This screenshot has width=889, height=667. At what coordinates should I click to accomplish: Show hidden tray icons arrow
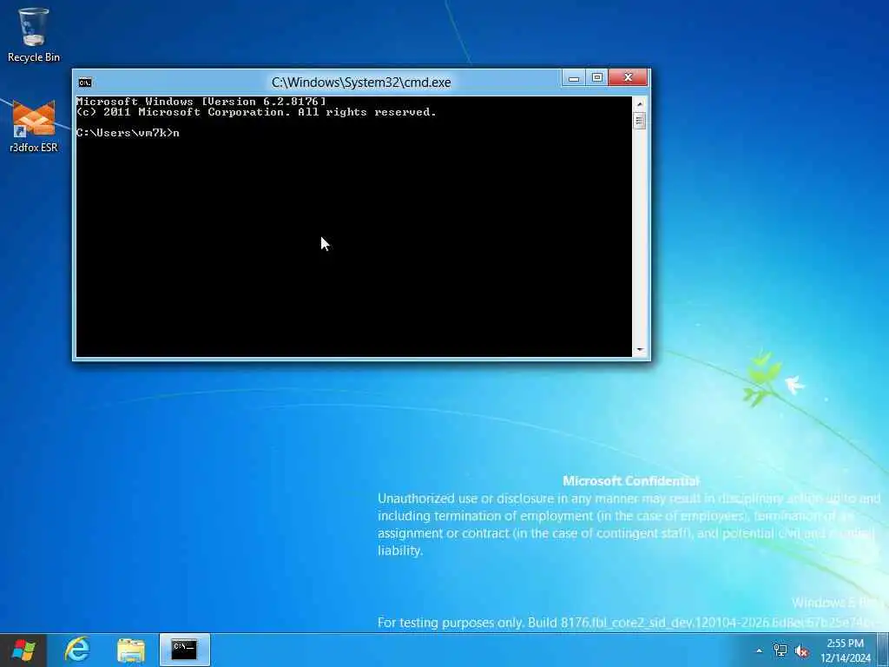click(x=759, y=650)
